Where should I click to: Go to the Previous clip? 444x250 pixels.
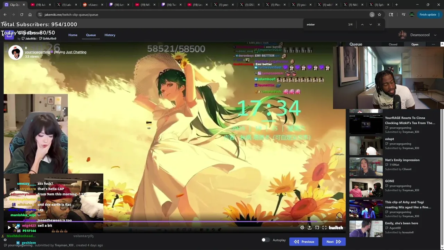coord(304,242)
